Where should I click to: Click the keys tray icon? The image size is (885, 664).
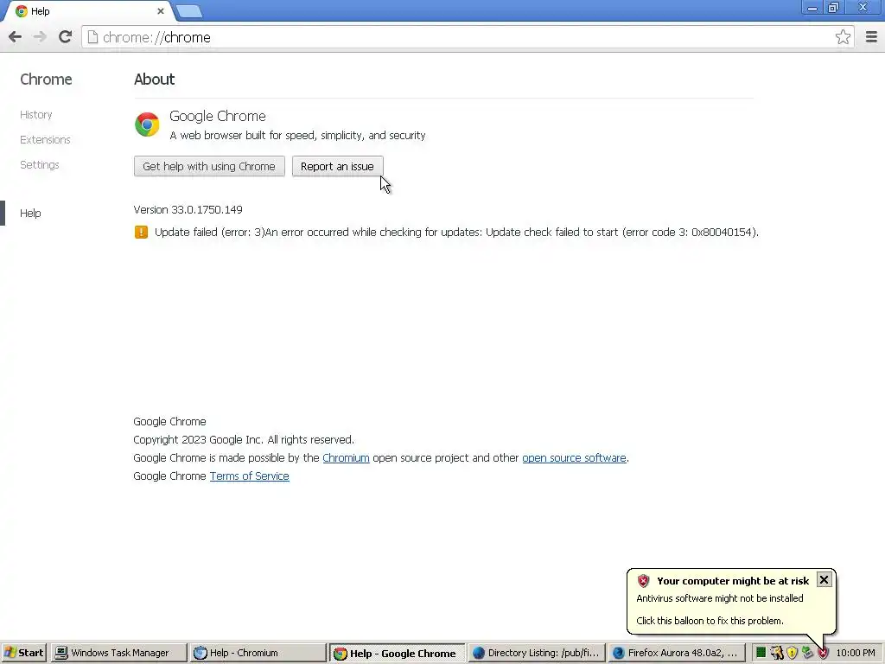[x=777, y=653]
